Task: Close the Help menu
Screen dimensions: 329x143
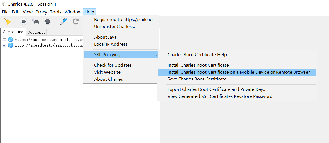Action: [x=89, y=12]
